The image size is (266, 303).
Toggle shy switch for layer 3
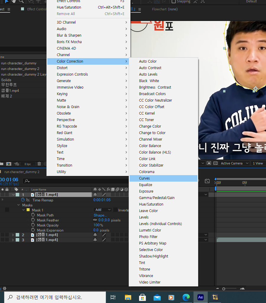click(x=95, y=240)
